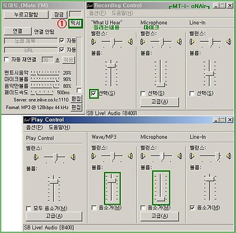Click Server: one.inlive.co.kr:1110 text
The width and height of the screenshot is (236, 233).
[41, 100]
